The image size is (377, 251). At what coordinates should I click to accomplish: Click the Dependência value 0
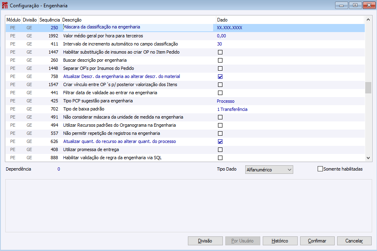59,169
